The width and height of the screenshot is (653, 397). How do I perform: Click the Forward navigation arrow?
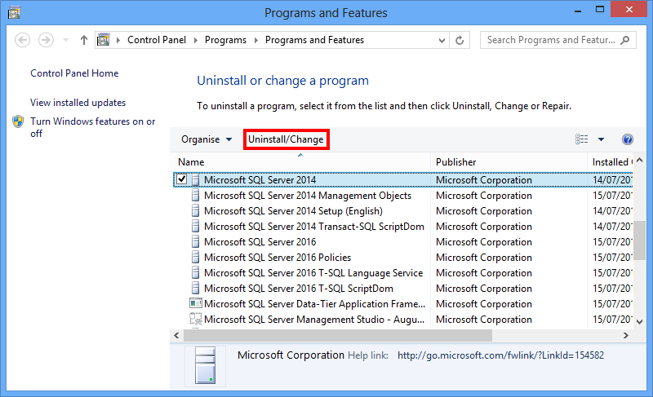pyautogui.click(x=46, y=40)
